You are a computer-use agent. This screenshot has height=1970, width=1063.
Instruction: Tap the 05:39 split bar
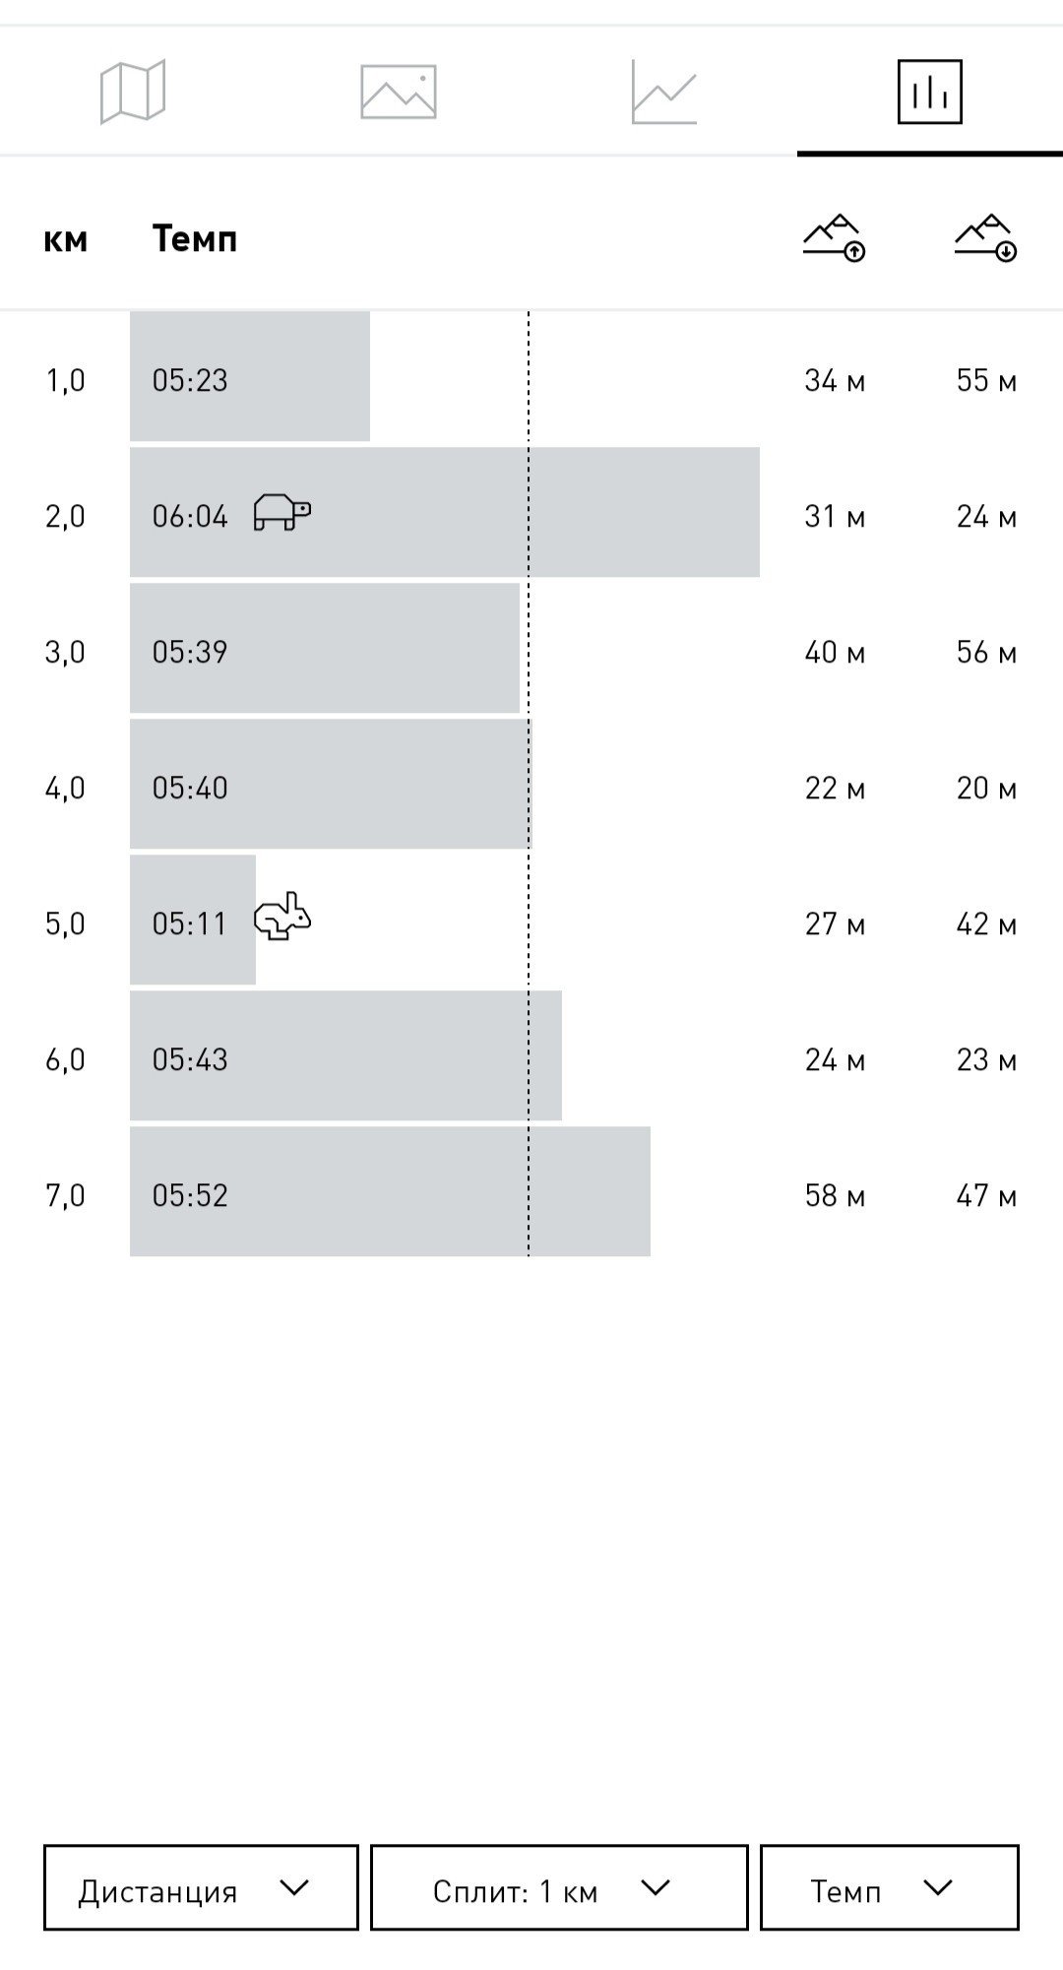(325, 648)
